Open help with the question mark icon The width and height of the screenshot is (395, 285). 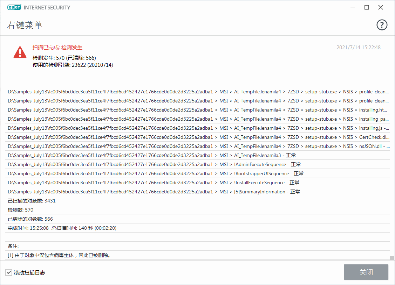(x=382, y=25)
